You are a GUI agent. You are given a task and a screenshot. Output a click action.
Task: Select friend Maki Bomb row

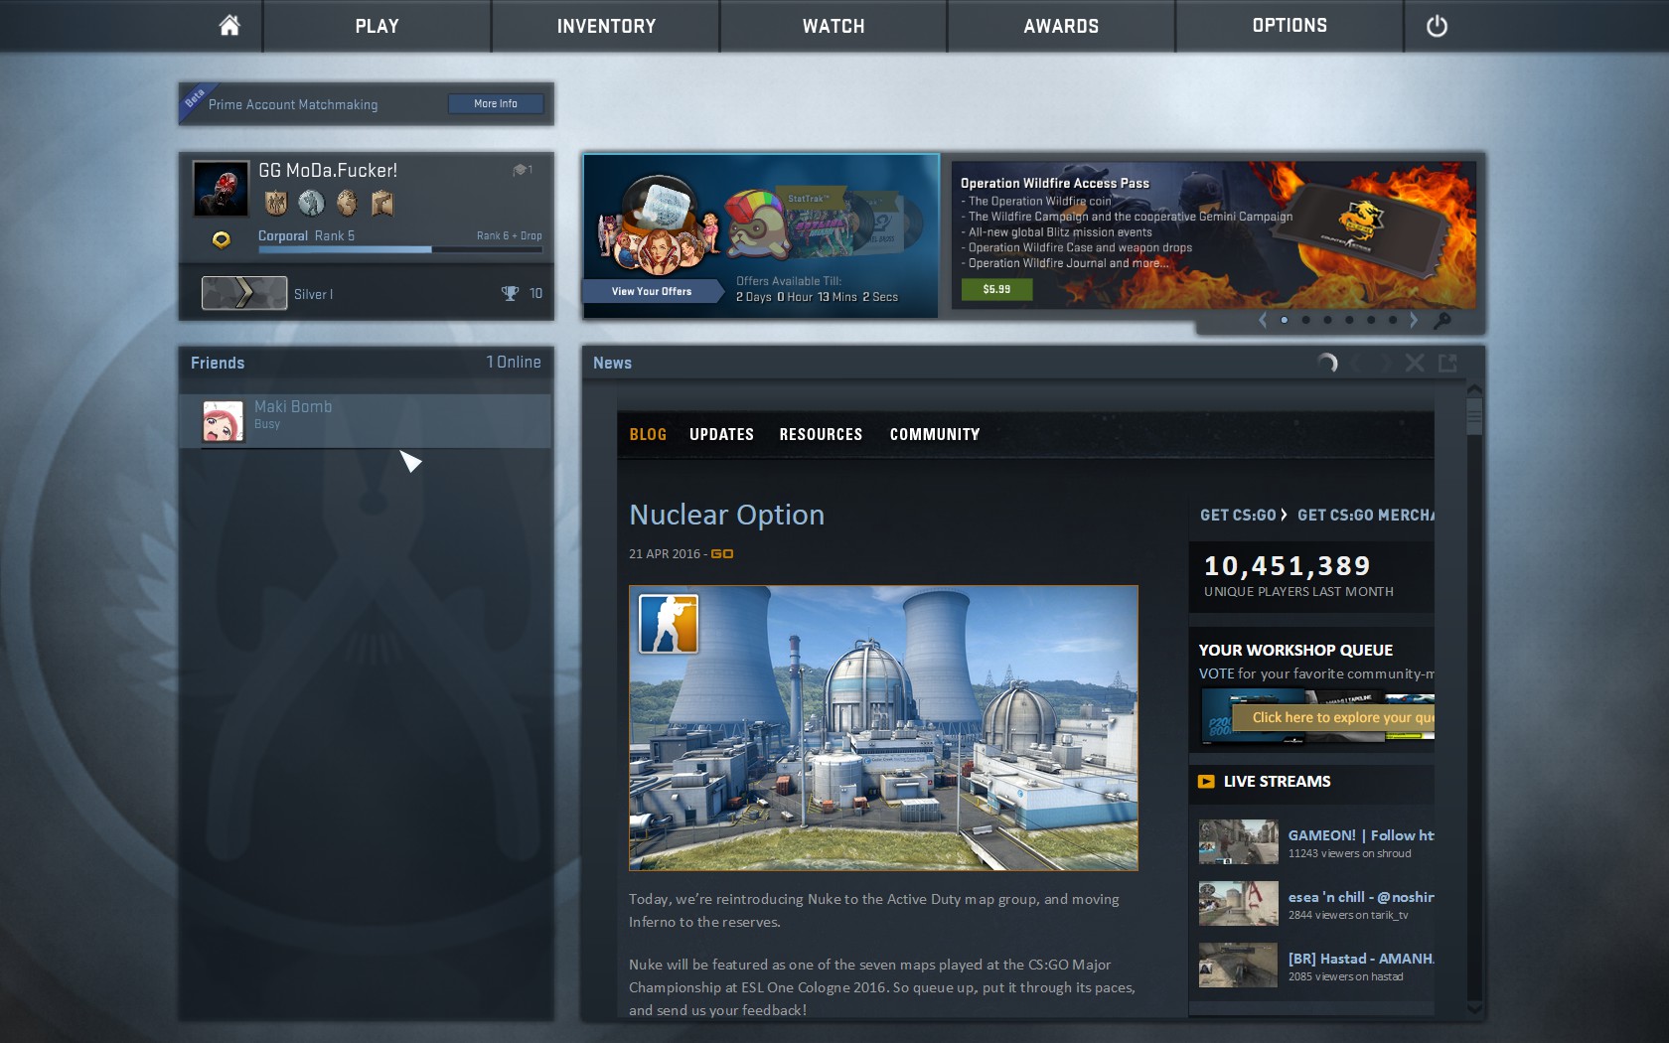point(366,421)
